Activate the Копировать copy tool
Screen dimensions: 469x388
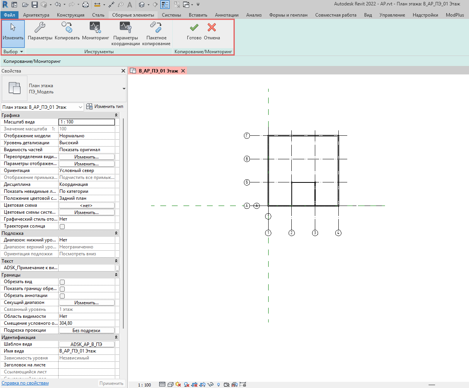click(x=67, y=31)
